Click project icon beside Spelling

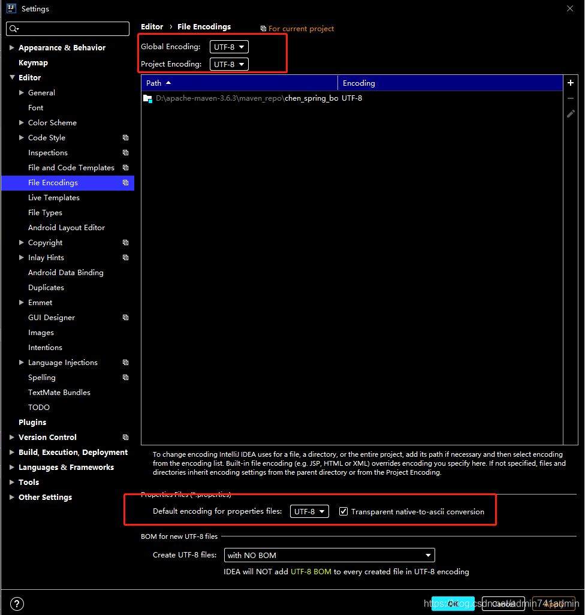tap(125, 377)
